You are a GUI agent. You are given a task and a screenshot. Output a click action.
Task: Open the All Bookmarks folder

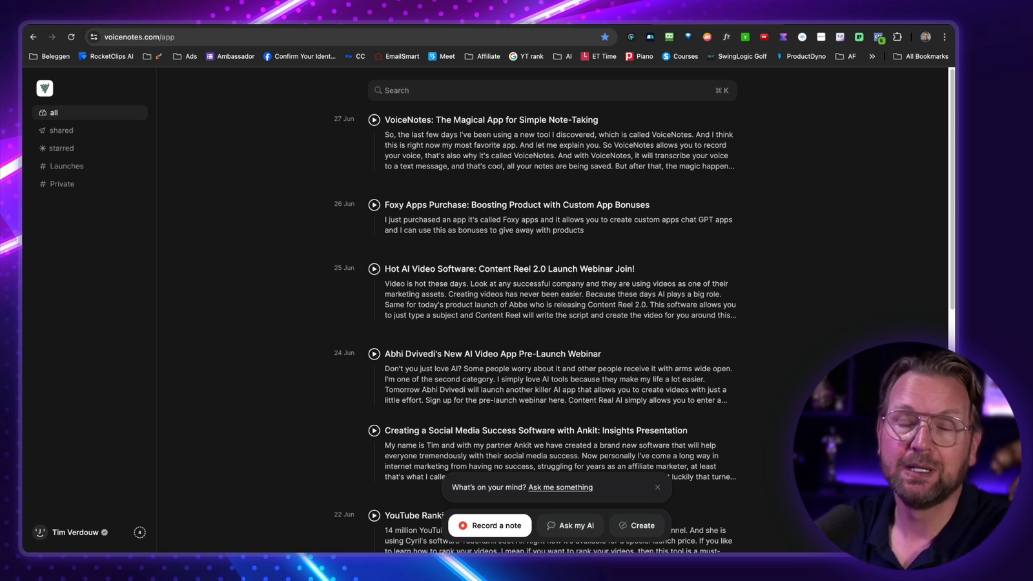pyautogui.click(x=921, y=56)
